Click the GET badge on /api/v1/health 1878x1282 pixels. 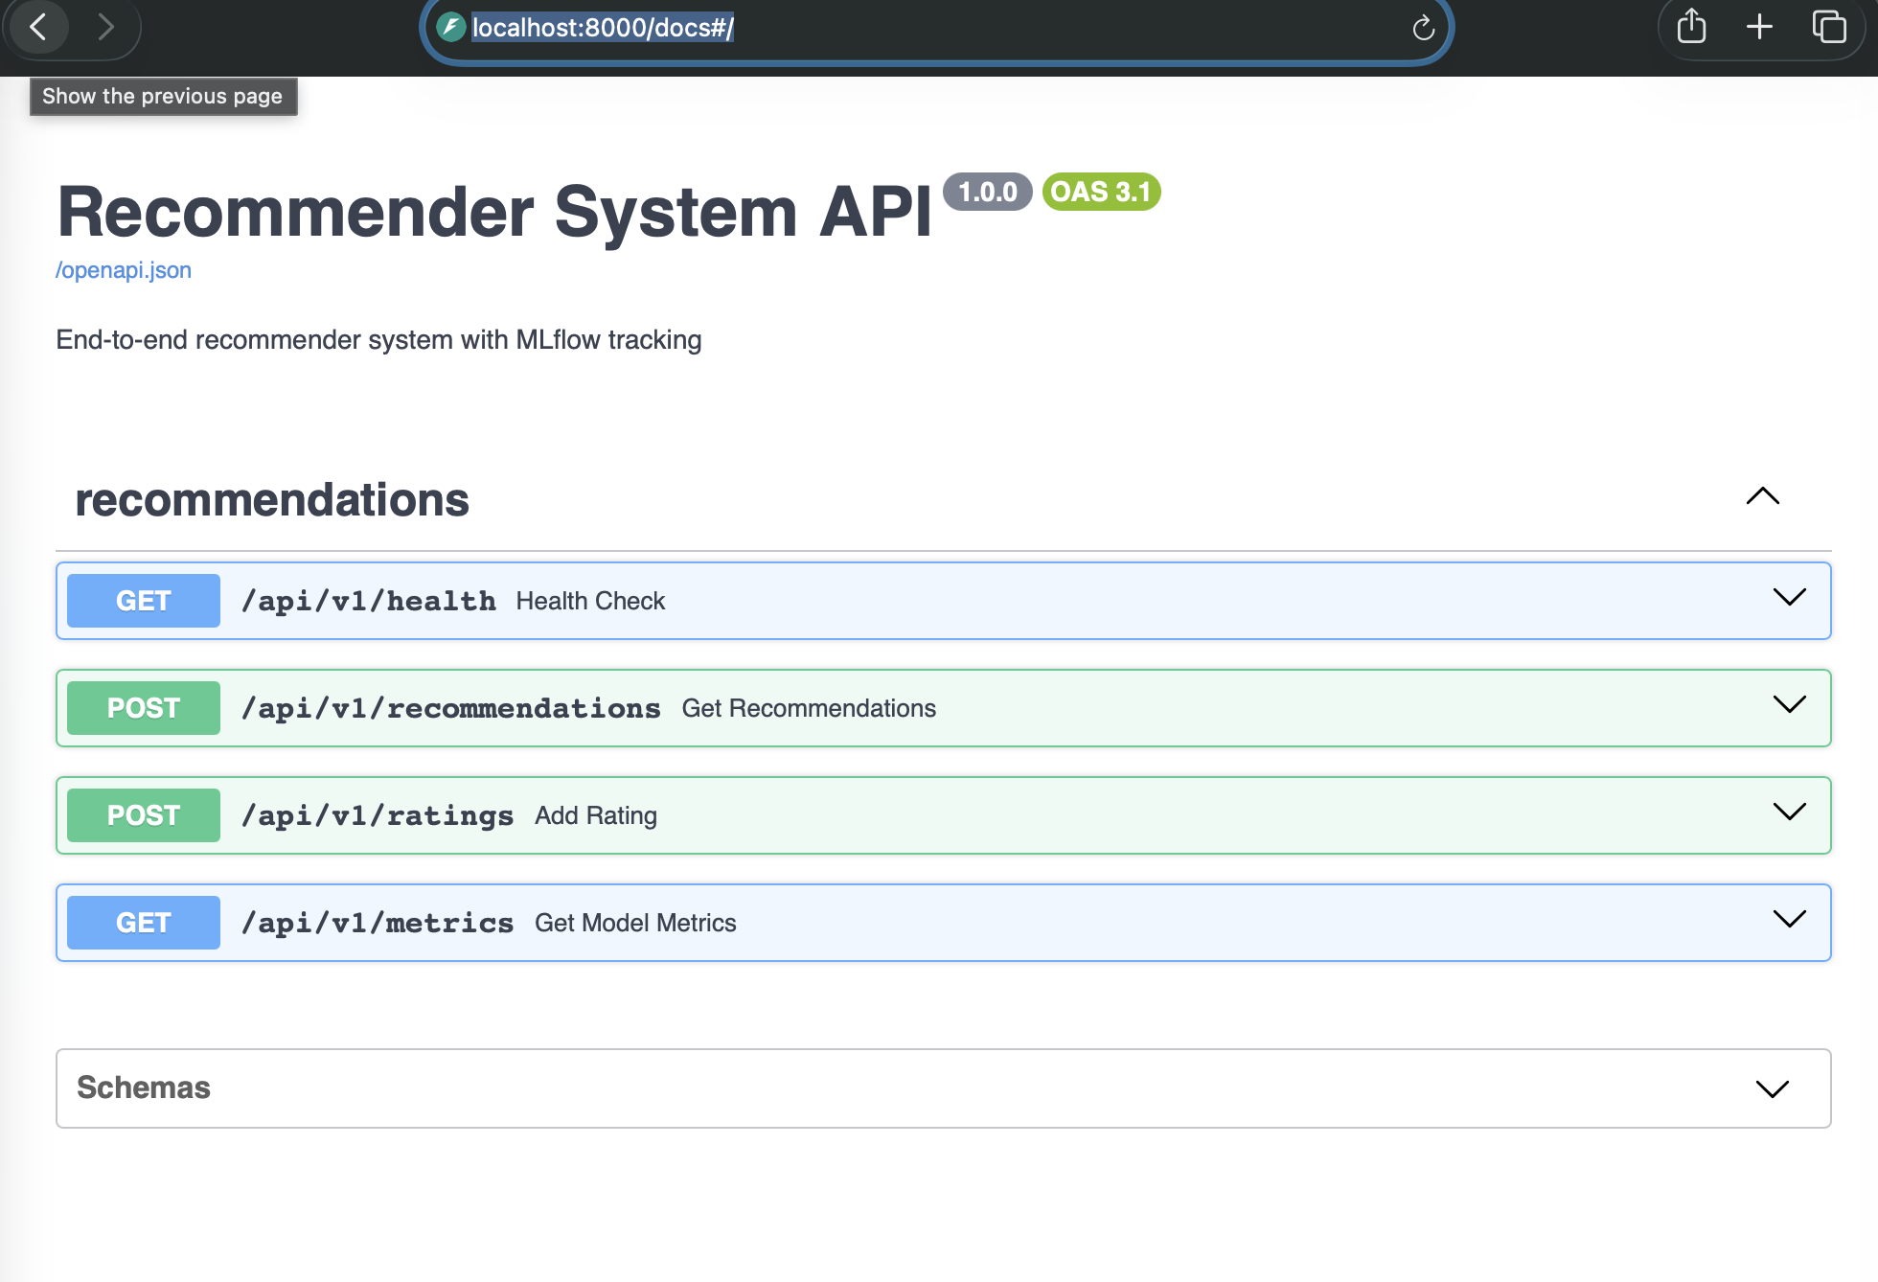143,600
